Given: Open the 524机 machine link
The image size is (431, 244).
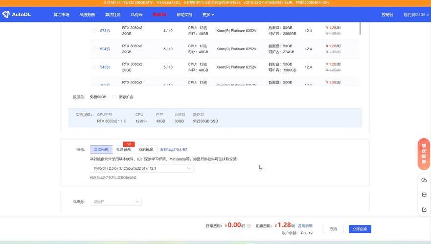Looking at the screenshot, I should (105, 49).
